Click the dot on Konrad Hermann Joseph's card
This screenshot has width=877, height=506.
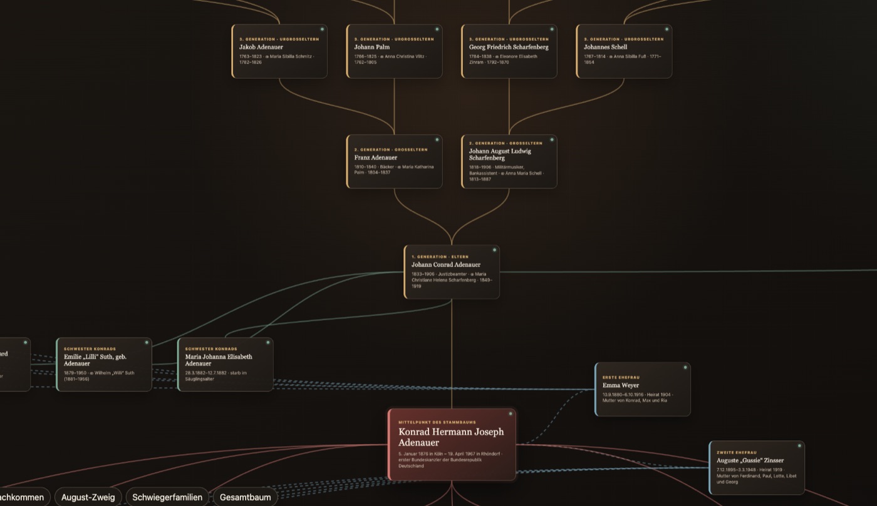point(511,414)
